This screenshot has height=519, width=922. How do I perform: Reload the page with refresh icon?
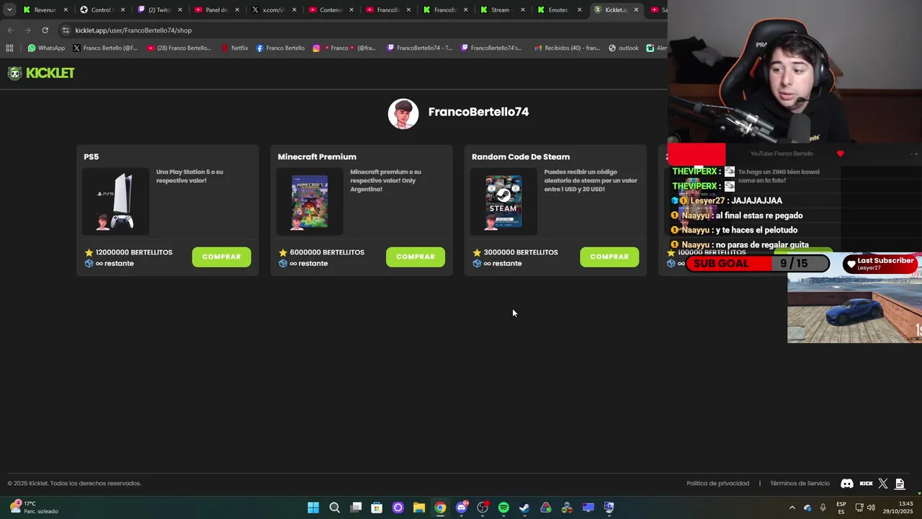click(x=45, y=30)
